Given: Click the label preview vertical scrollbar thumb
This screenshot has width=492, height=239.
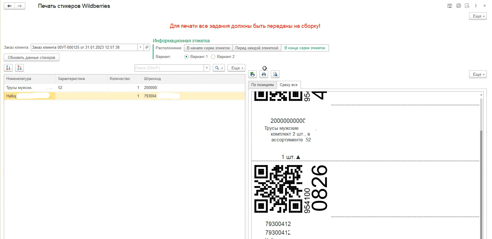Looking at the screenshot, I should 481,185.
